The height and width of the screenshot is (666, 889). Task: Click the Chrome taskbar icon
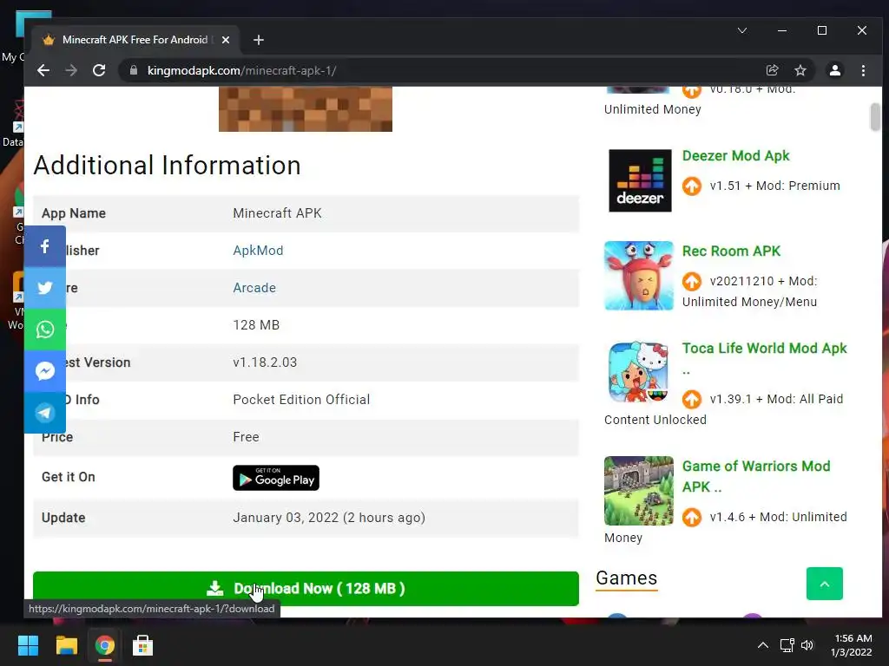104,645
